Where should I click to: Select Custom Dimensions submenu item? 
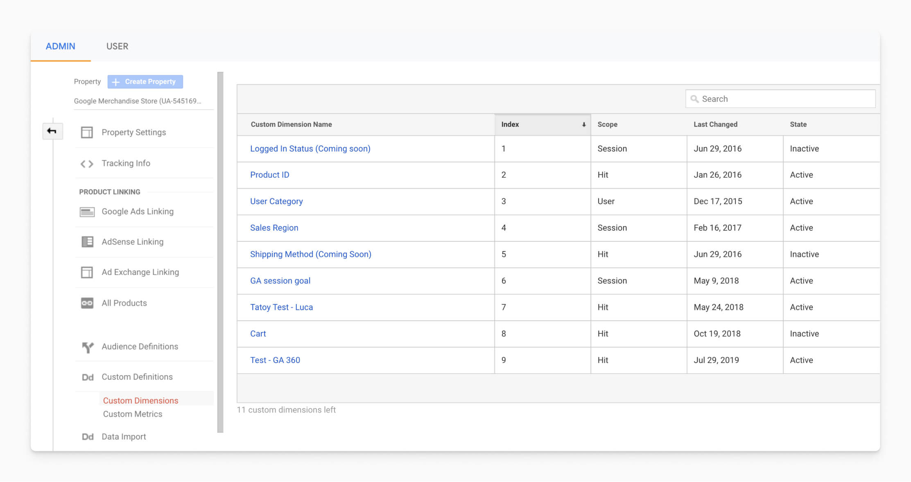[140, 401]
